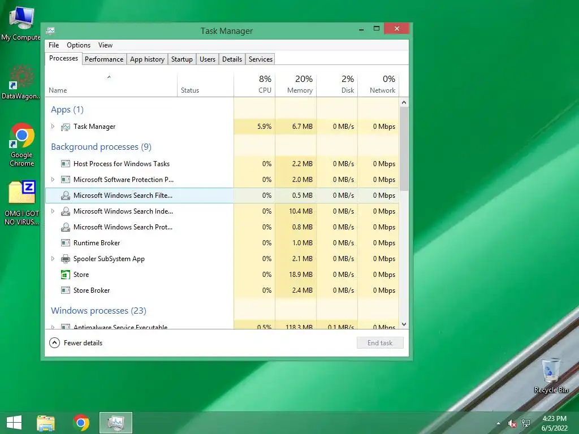Viewport: 579px width, 434px height.
Task: Click the Runtime Broker process icon
Action: click(66, 243)
